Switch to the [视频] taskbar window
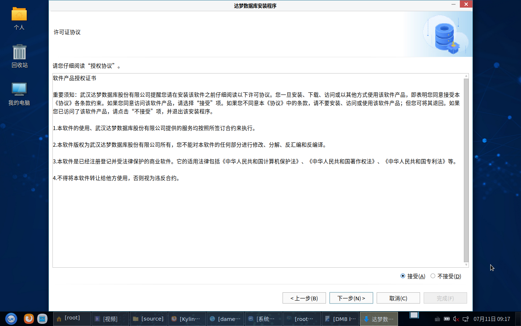 (110, 319)
